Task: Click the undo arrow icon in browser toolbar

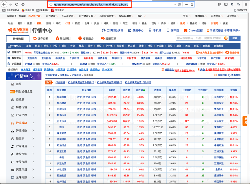Action: point(238,4)
